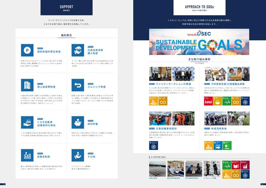The width and height of the screenshot is (266, 188).
Task: Open the エコキャップ活動 photo
Action: click(x=212, y=169)
